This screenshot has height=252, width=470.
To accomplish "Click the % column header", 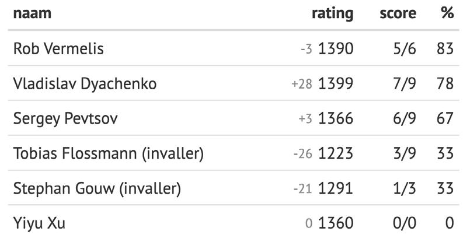I will coord(447,13).
